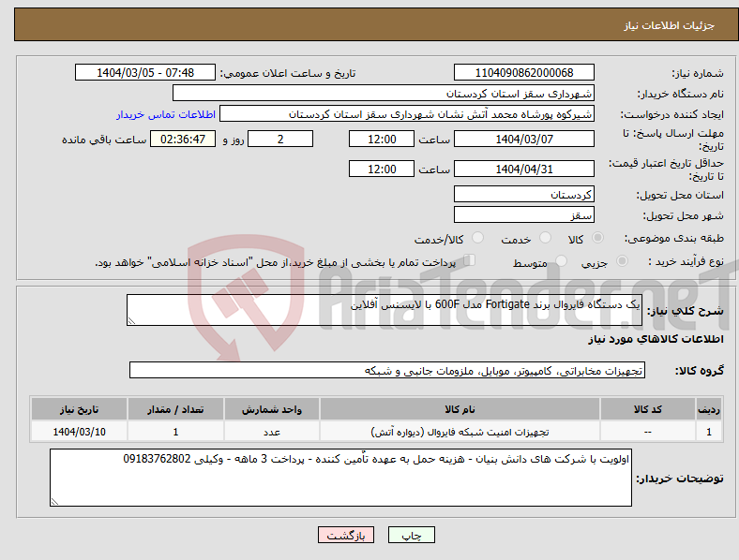Click the resize grip of the description textarea
The height and width of the screenshot is (560, 739).
pyautogui.click(x=131, y=321)
